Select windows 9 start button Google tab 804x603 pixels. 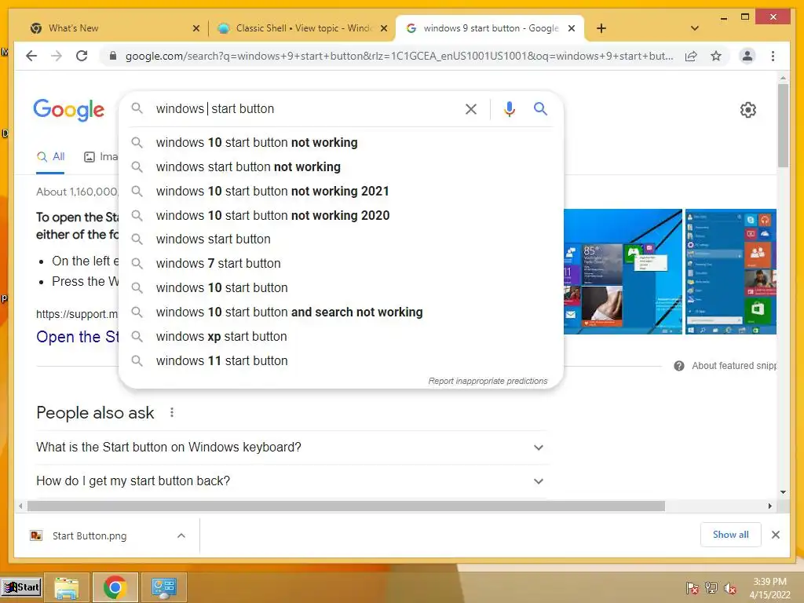(490, 28)
